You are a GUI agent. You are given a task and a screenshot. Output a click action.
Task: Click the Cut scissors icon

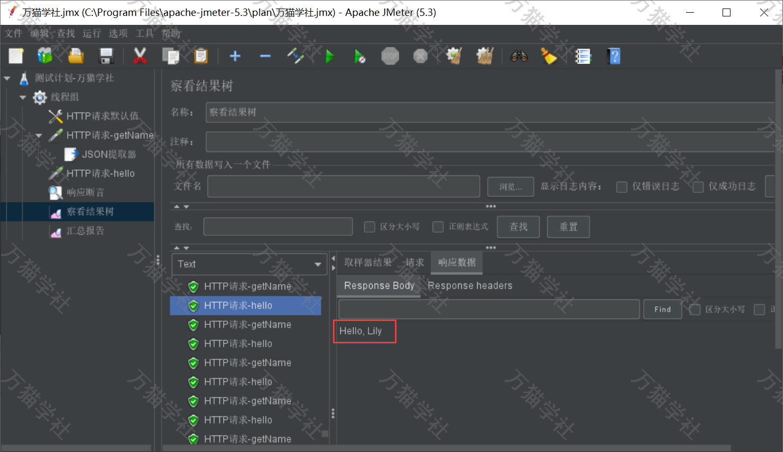pos(140,56)
